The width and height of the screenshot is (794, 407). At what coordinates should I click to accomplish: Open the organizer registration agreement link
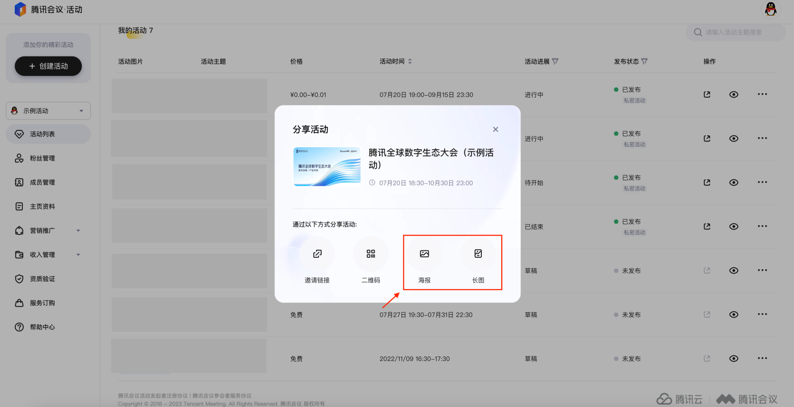coord(153,396)
